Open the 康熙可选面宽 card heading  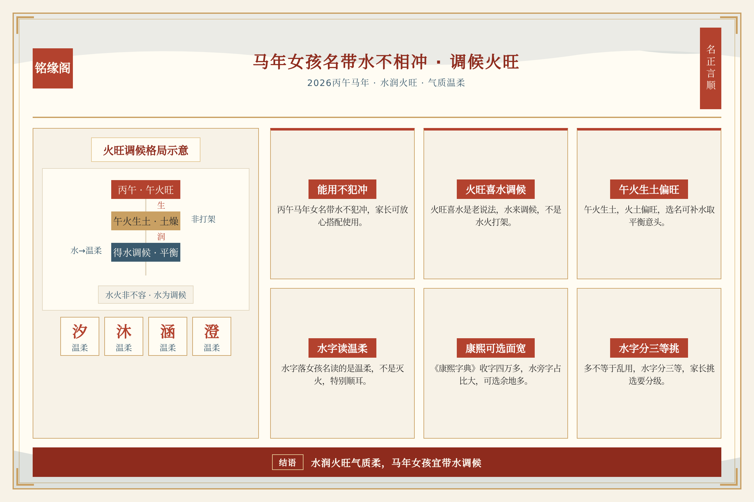coord(496,348)
